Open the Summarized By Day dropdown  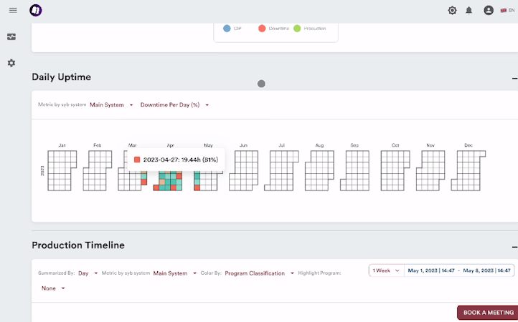click(x=88, y=273)
